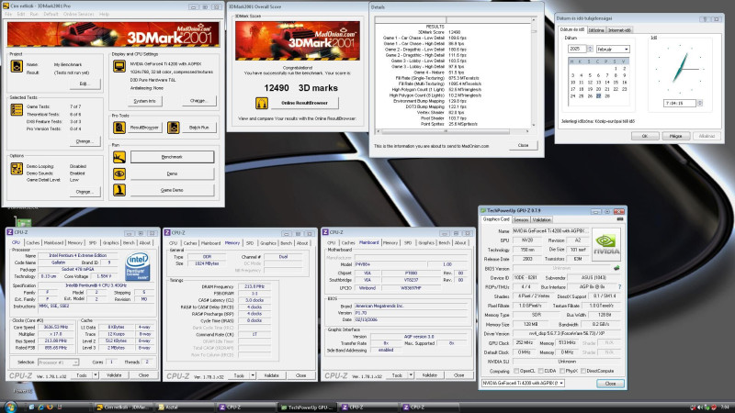Image resolution: width=735 pixels, height=413 pixels.
Task: Toggle the DirectCompute checkbox in GPU-Z
Action: (x=583, y=371)
